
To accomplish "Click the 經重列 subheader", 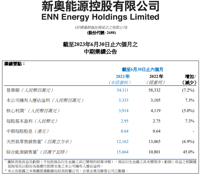I will (x=156, y=82).
